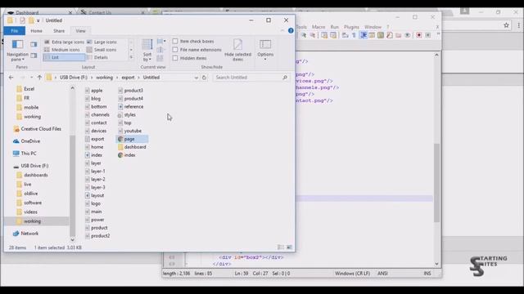Select Network in the navigation pane
Viewport: 524px width, 294px height.
29,234
